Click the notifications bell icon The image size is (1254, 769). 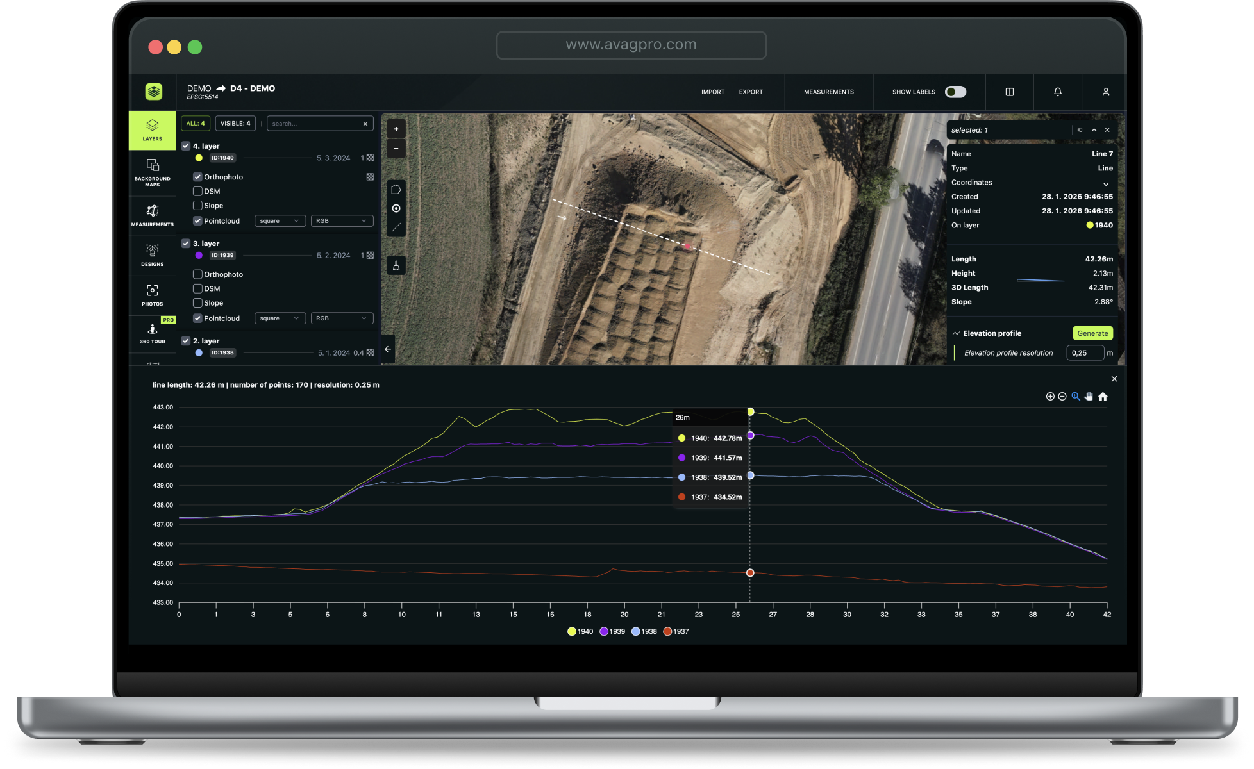click(x=1058, y=92)
